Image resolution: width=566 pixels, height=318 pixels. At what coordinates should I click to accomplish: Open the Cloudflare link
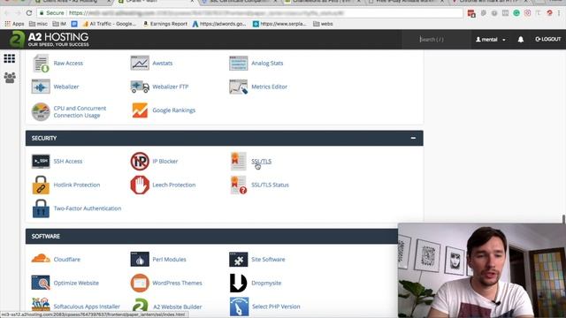pyautogui.click(x=67, y=259)
